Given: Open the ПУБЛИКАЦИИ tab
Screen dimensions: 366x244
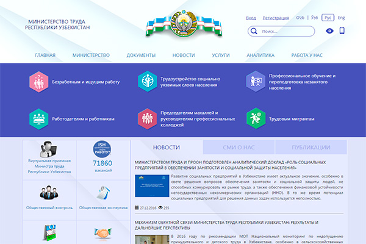Looking at the screenshot, I should point(311,148).
